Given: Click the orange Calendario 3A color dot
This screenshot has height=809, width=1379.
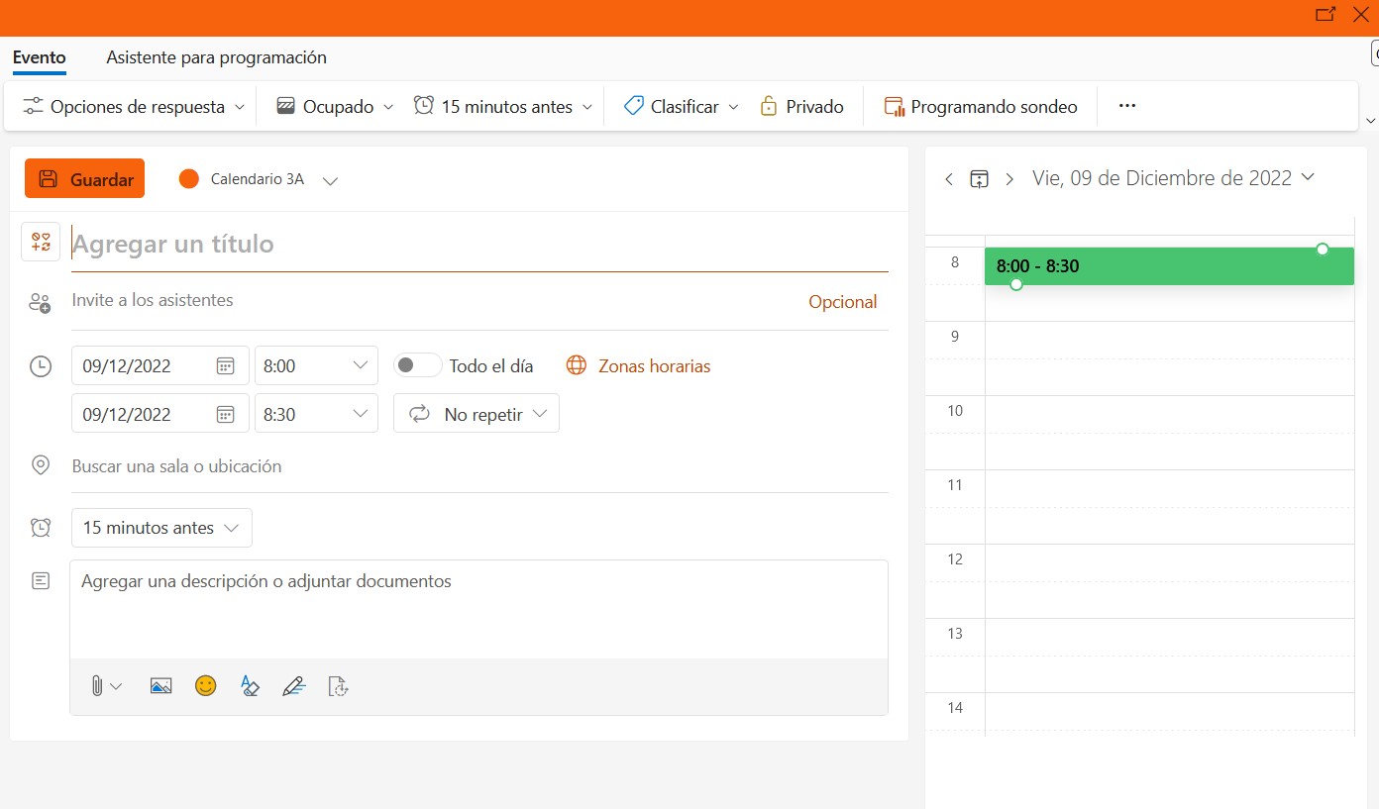Looking at the screenshot, I should 188,179.
